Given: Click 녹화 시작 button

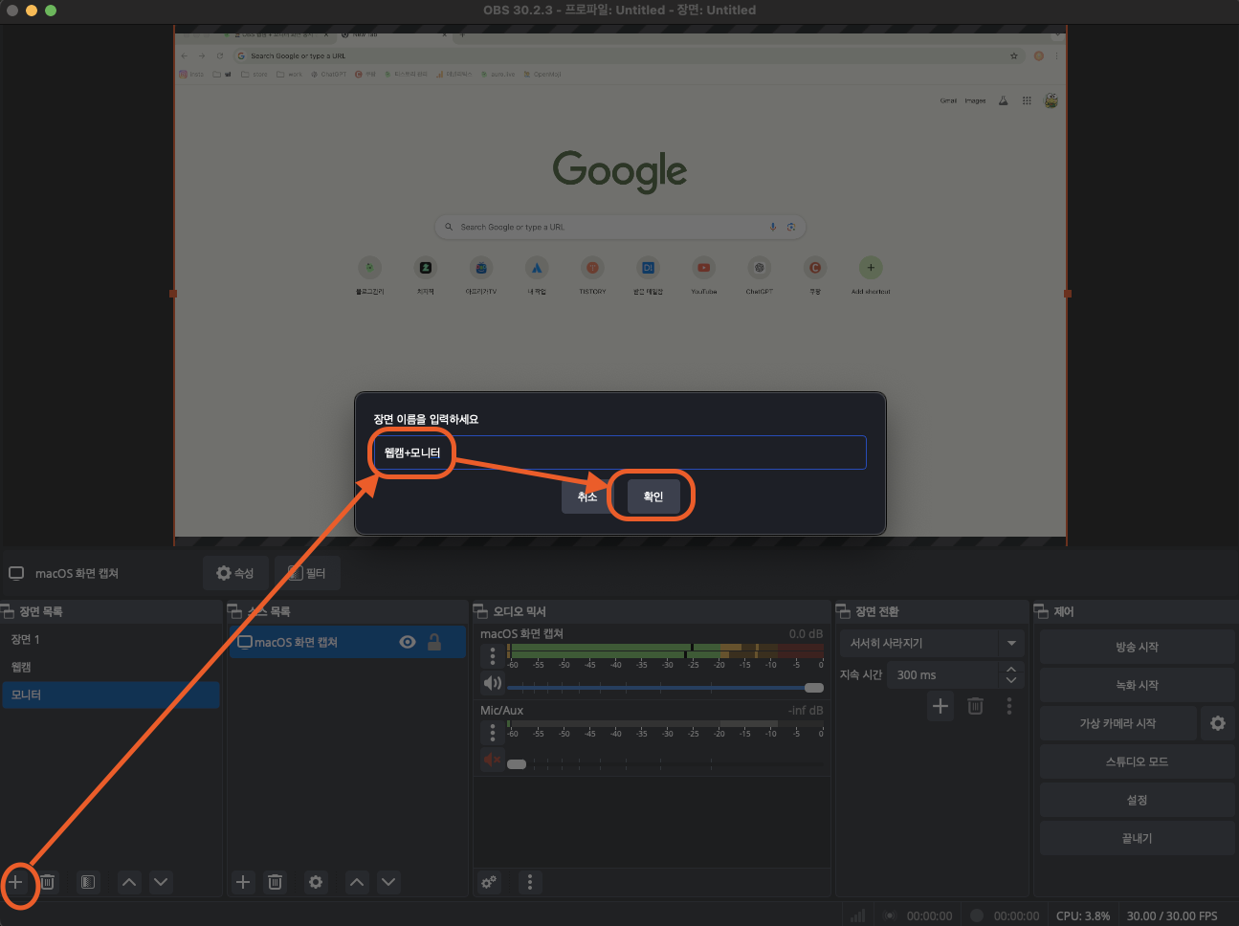Looking at the screenshot, I should [1137, 685].
